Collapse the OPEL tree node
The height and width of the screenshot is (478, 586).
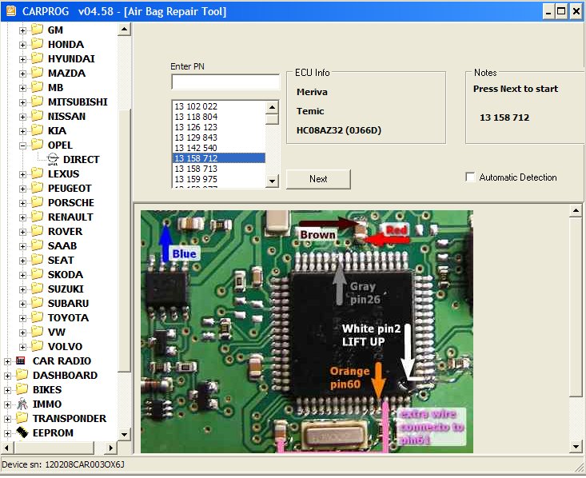(x=22, y=145)
